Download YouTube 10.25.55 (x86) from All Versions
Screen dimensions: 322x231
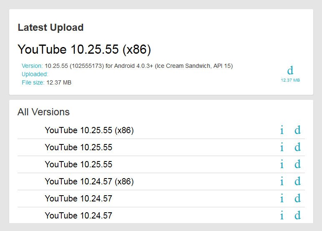tap(297, 130)
